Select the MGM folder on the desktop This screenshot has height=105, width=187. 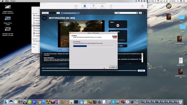pyautogui.click(x=183, y=28)
